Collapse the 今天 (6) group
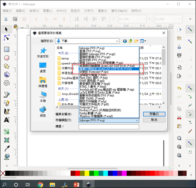 pos(63,53)
